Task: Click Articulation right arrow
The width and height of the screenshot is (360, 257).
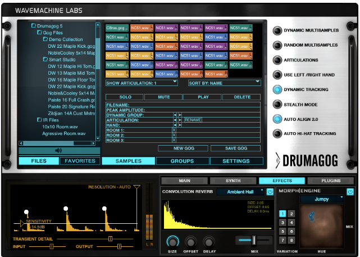Action: (180, 120)
